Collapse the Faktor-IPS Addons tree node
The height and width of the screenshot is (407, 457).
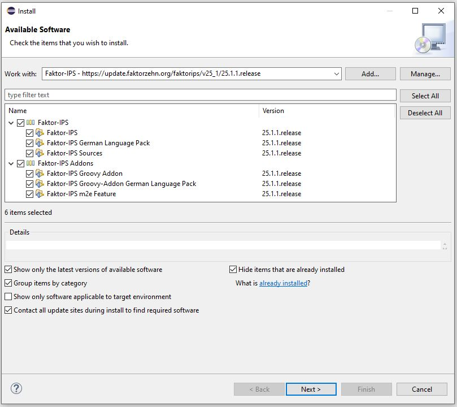click(x=11, y=163)
